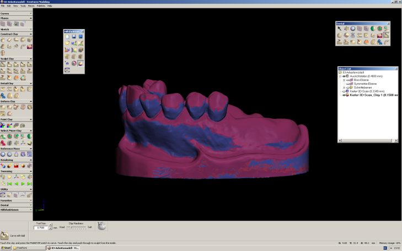Click the Windows Start button

(6, 248)
